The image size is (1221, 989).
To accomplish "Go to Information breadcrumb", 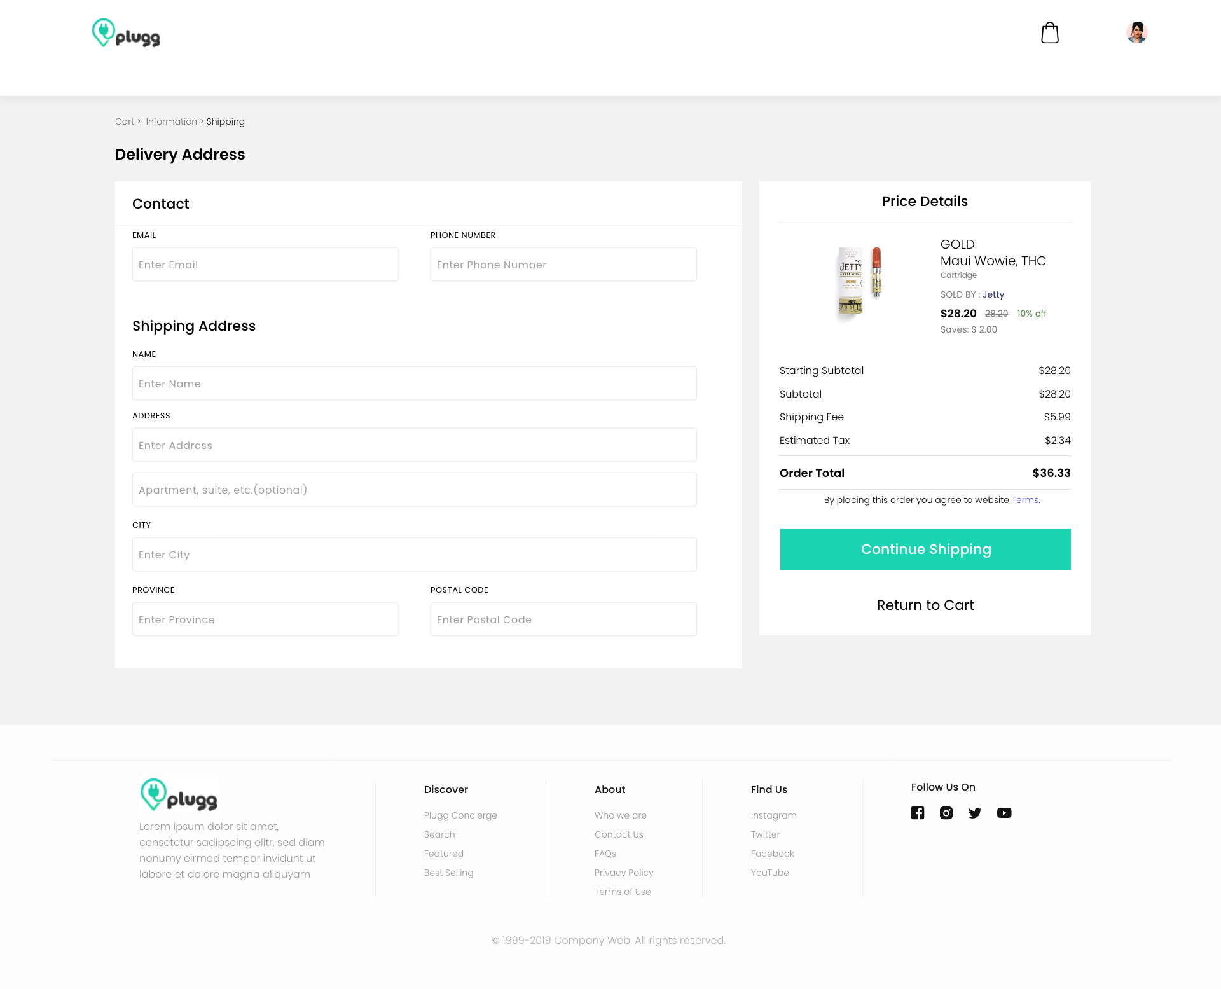I will pos(172,121).
